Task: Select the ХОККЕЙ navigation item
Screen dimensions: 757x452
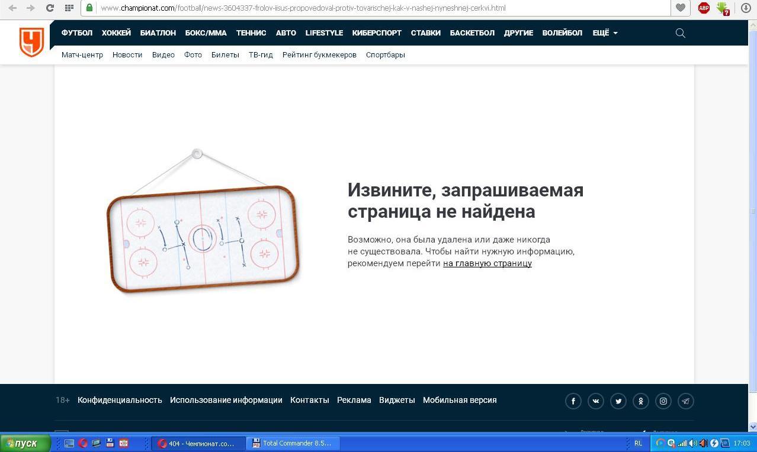Action: [116, 33]
